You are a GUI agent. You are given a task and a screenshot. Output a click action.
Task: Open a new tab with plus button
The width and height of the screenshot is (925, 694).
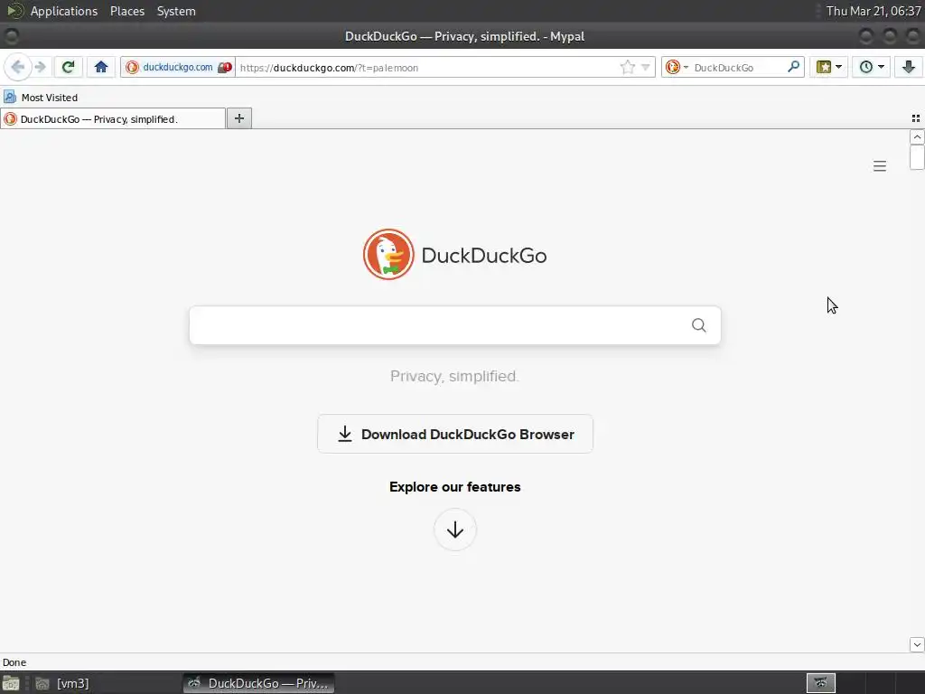coord(238,118)
